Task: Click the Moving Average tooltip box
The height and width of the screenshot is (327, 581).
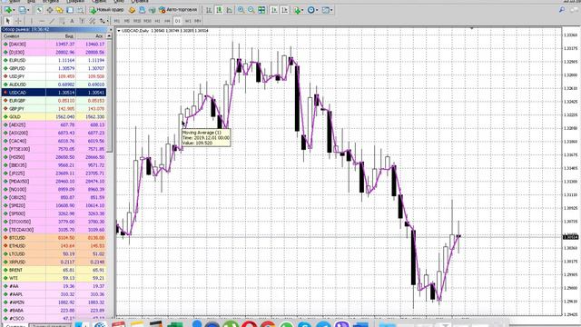Action: (206, 137)
